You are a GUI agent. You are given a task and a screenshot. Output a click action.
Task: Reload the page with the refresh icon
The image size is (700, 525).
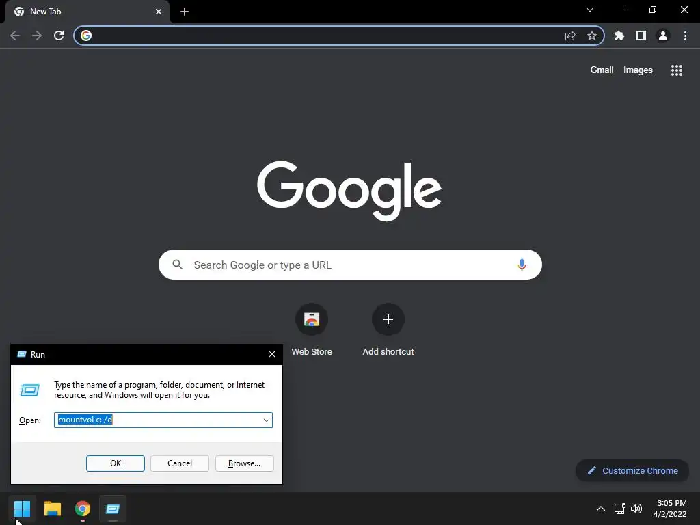(x=59, y=36)
